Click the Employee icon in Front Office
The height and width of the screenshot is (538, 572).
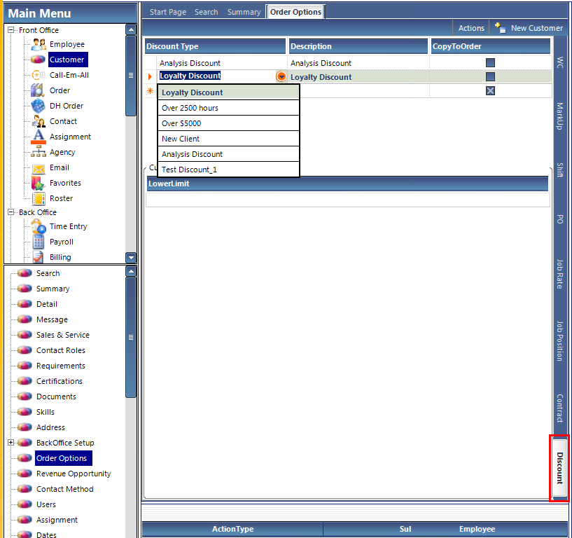click(39, 44)
